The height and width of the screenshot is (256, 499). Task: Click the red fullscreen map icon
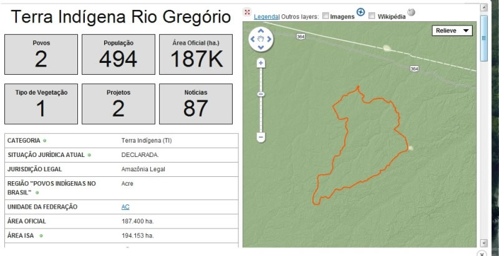click(248, 12)
